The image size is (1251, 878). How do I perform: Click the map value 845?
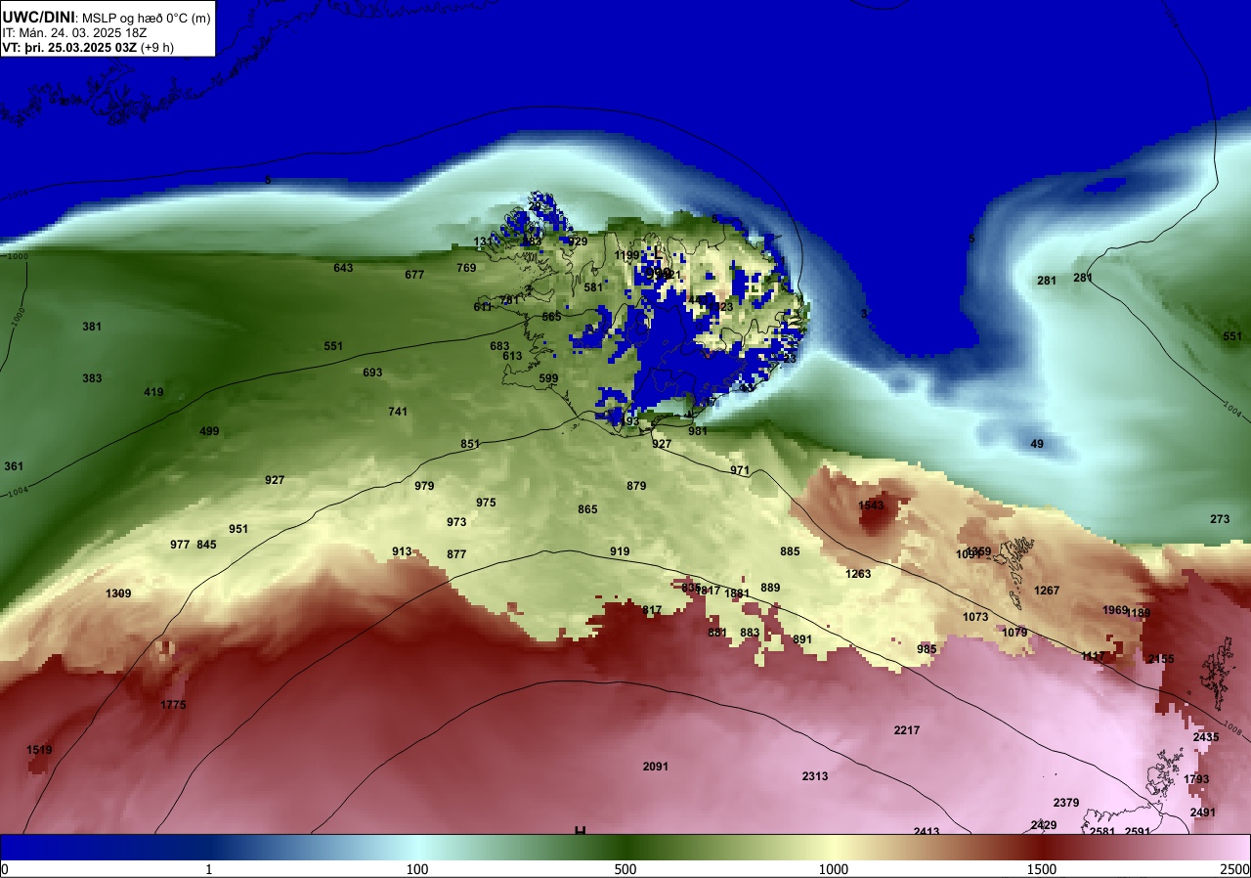tap(206, 545)
